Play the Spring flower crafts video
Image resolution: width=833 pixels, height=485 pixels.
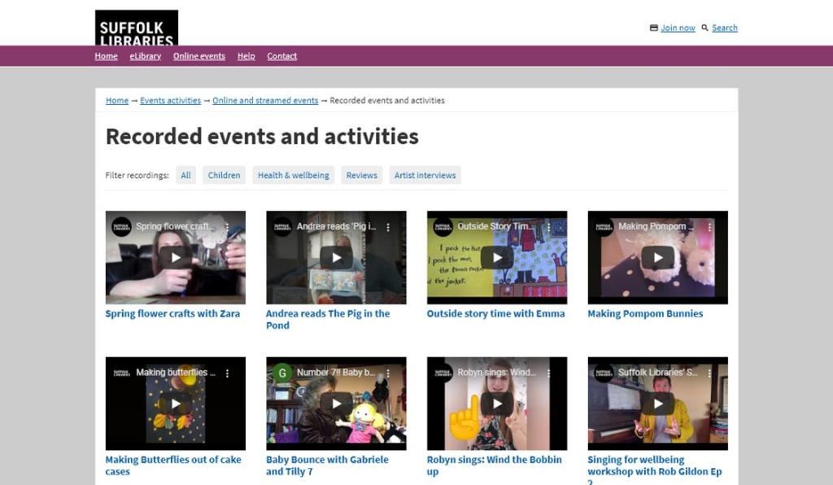point(175,257)
